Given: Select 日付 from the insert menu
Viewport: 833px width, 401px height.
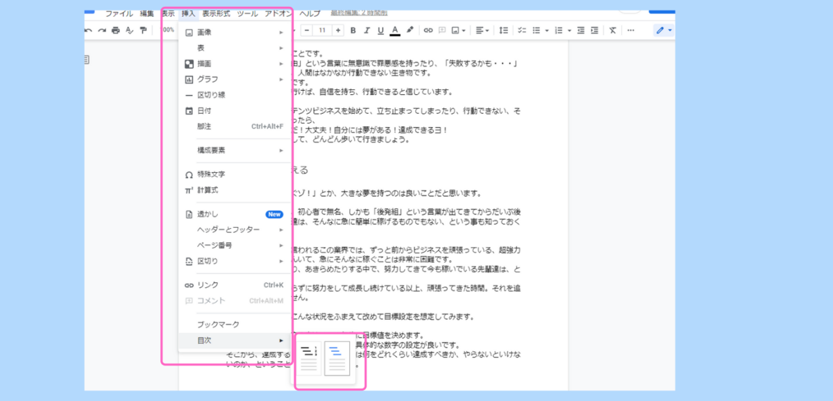Looking at the screenshot, I should pyautogui.click(x=235, y=110).
